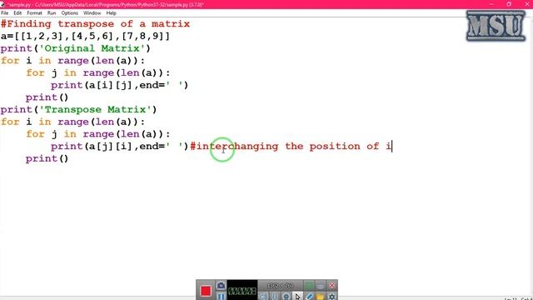Screen dimensions: 533x300
Task: Open the Window menu
Action: pyautogui.click(x=92, y=13)
